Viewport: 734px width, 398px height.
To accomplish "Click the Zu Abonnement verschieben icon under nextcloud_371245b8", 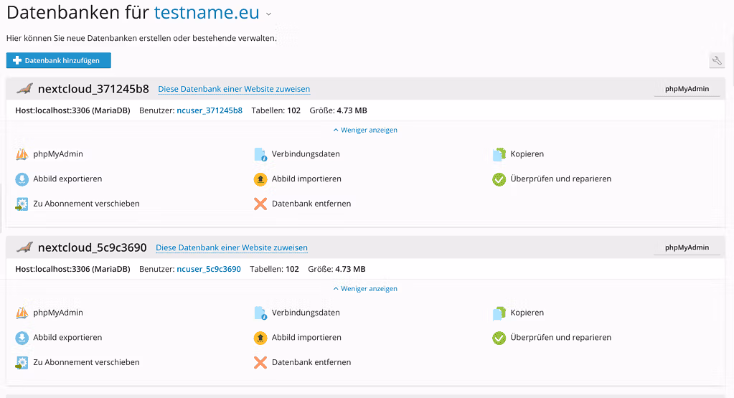I will pos(22,204).
